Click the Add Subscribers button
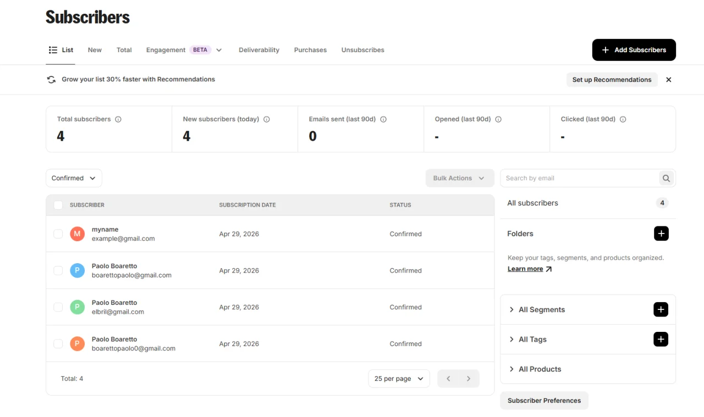This screenshot has height=417, width=704. (x=634, y=50)
